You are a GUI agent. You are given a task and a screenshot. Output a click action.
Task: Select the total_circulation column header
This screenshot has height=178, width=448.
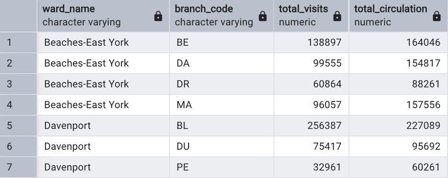point(398,16)
